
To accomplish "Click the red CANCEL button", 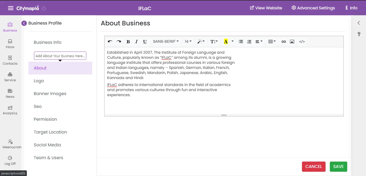I will tap(314, 167).
